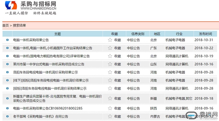Toggle favorite star for 内蒙古 row
This screenshot has width=219, height=121.
tap(110, 116)
